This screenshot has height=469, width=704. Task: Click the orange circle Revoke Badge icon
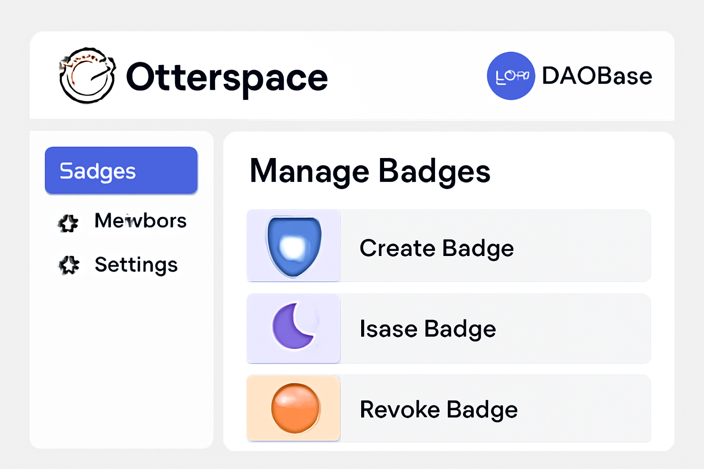click(293, 409)
